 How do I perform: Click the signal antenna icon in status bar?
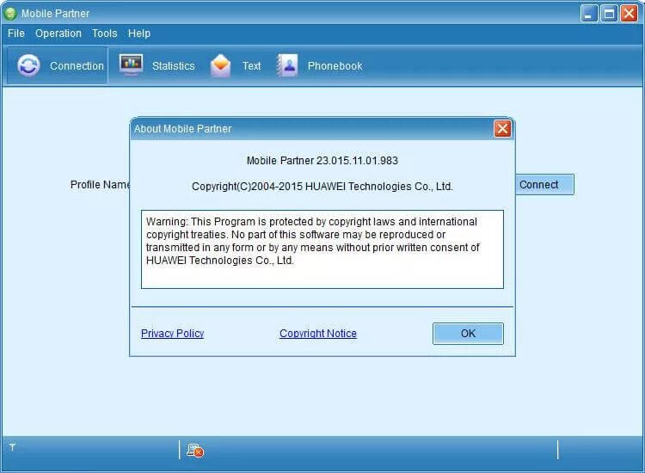coord(12,447)
